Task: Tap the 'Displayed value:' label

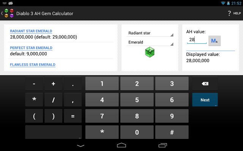Action: 203,54
